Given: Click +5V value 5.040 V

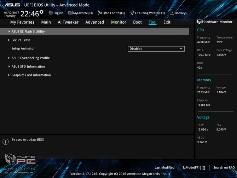Looking at the screenshot, I should click(x=221, y=130).
